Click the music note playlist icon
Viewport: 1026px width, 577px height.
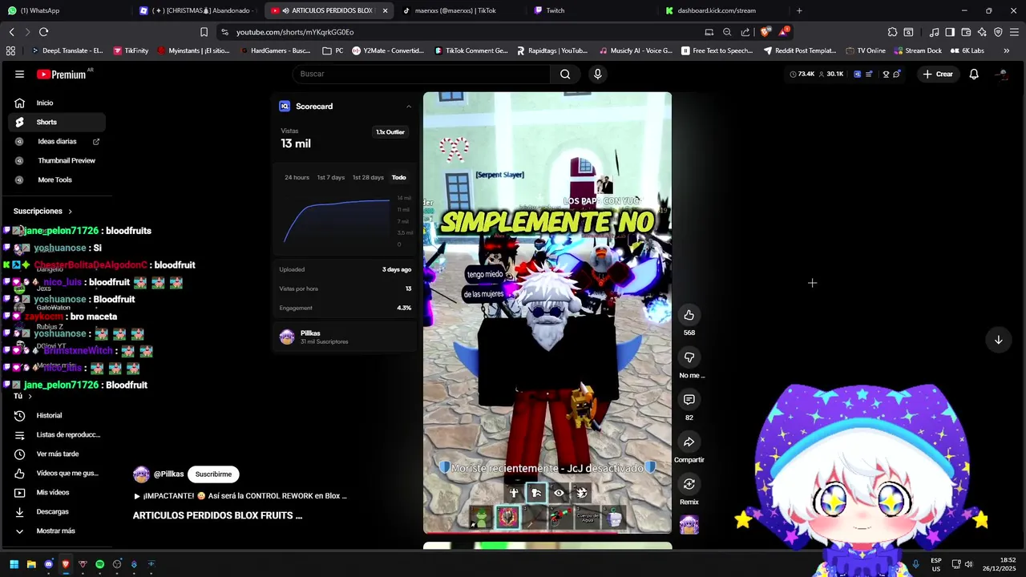934,32
